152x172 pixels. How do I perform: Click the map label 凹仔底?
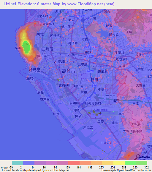(55, 36)
